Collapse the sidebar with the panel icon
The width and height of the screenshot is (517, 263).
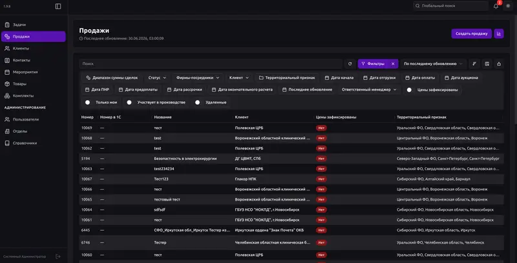pyautogui.click(x=58, y=6)
